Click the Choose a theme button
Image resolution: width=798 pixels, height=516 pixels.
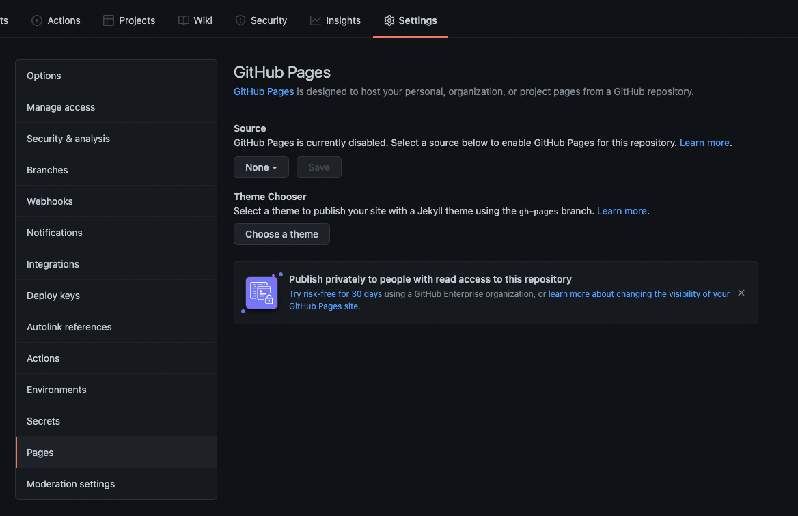[281, 233]
